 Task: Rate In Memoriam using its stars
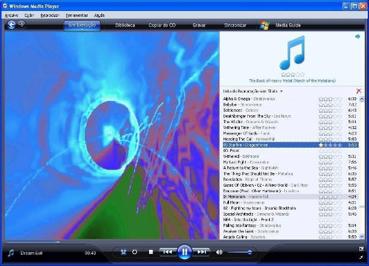point(330,197)
